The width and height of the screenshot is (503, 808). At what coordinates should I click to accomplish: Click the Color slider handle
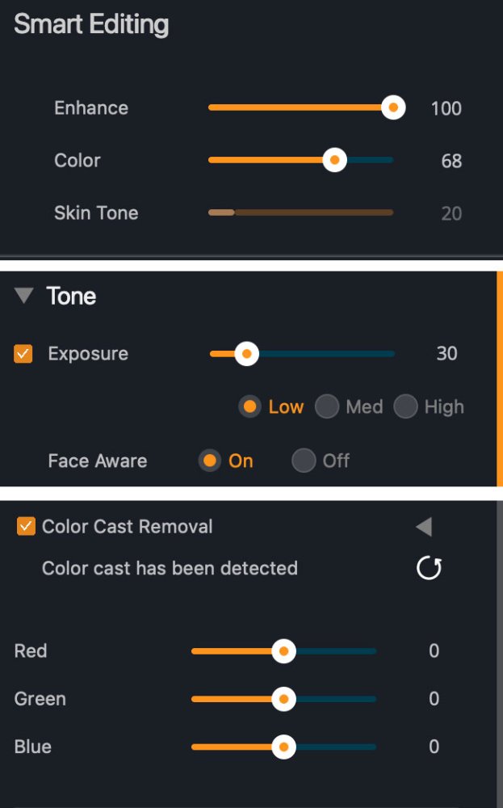click(x=334, y=160)
